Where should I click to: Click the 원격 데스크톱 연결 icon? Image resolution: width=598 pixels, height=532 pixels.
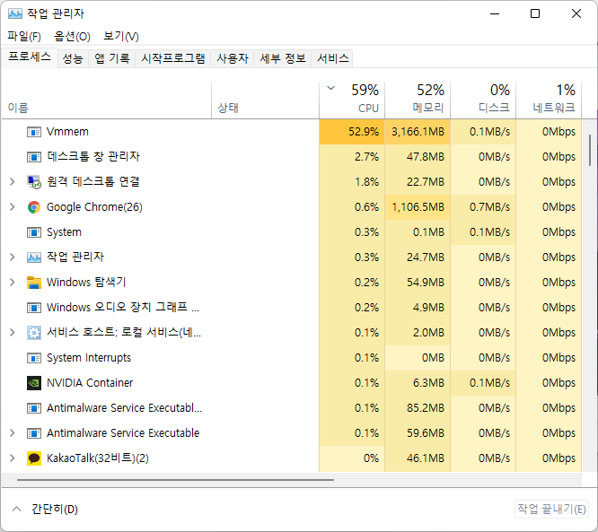pos(34,182)
